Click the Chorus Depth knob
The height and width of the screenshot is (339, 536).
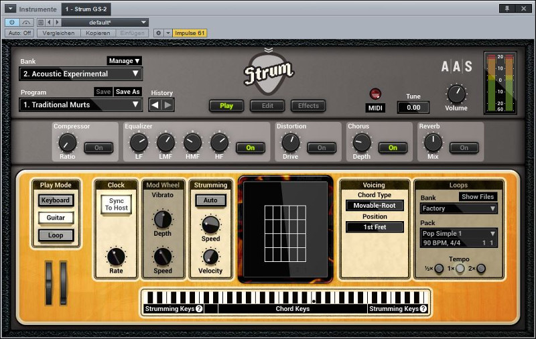tap(362, 143)
